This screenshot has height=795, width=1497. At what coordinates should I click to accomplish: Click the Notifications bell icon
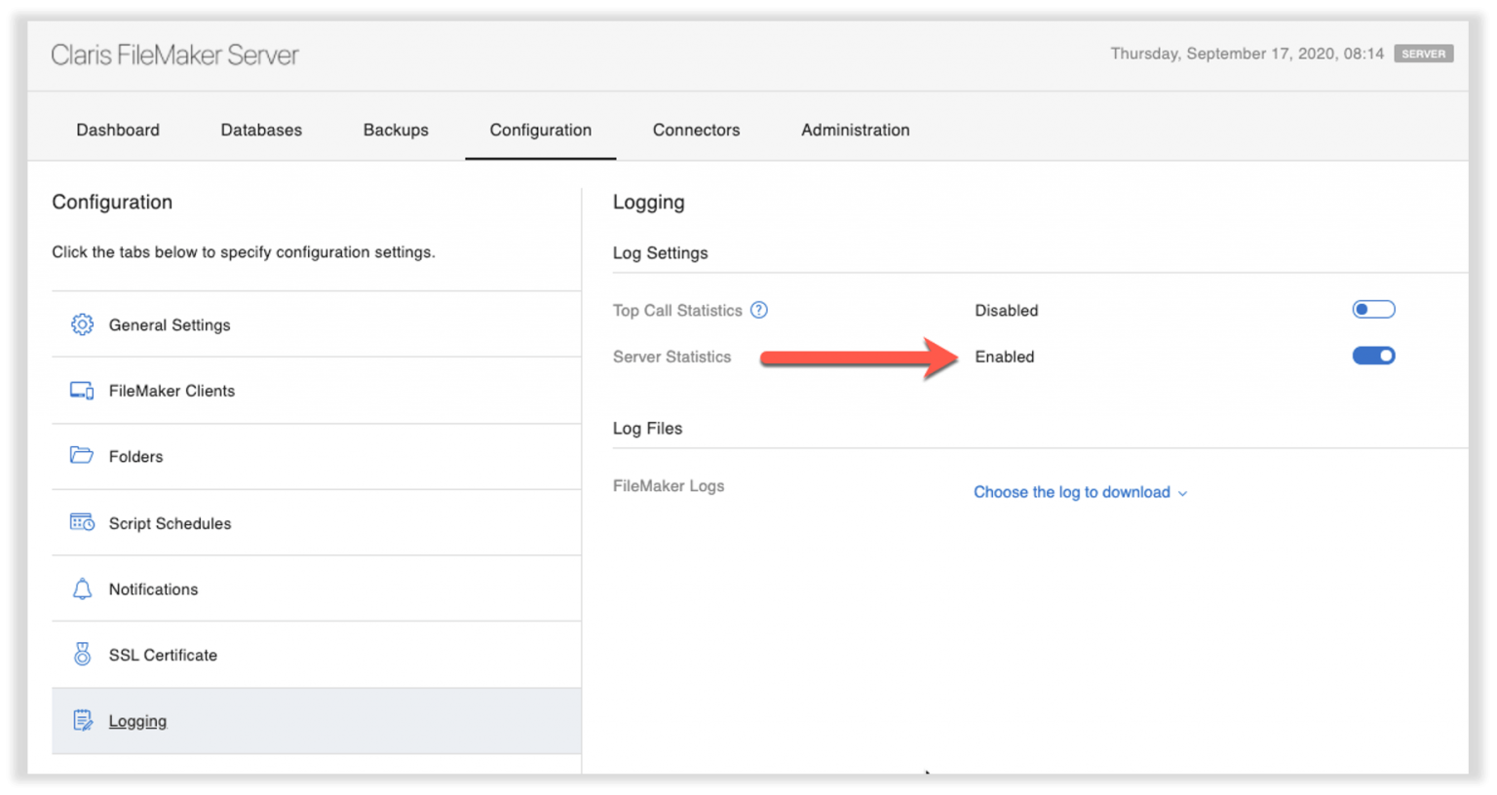click(x=82, y=589)
